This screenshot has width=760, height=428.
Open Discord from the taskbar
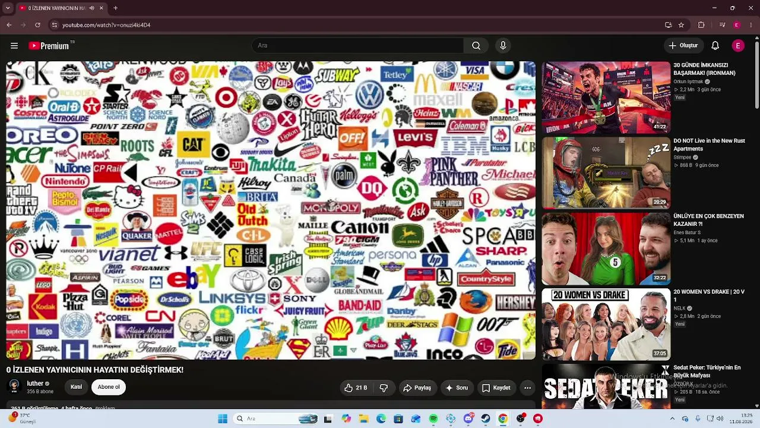(468, 418)
